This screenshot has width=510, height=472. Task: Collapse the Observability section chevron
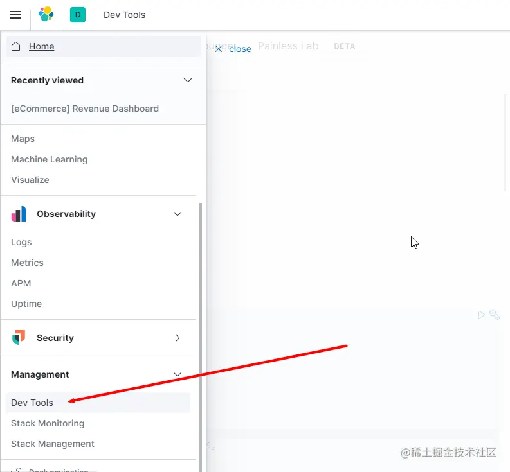click(x=178, y=214)
